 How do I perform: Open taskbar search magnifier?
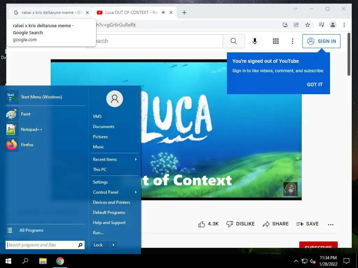[x=25, y=261]
